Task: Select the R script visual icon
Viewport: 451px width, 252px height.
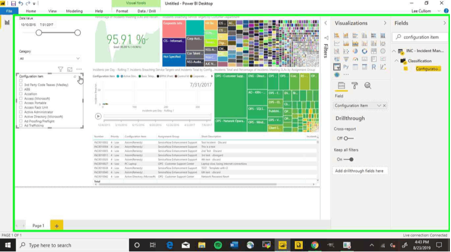Action: [374, 67]
